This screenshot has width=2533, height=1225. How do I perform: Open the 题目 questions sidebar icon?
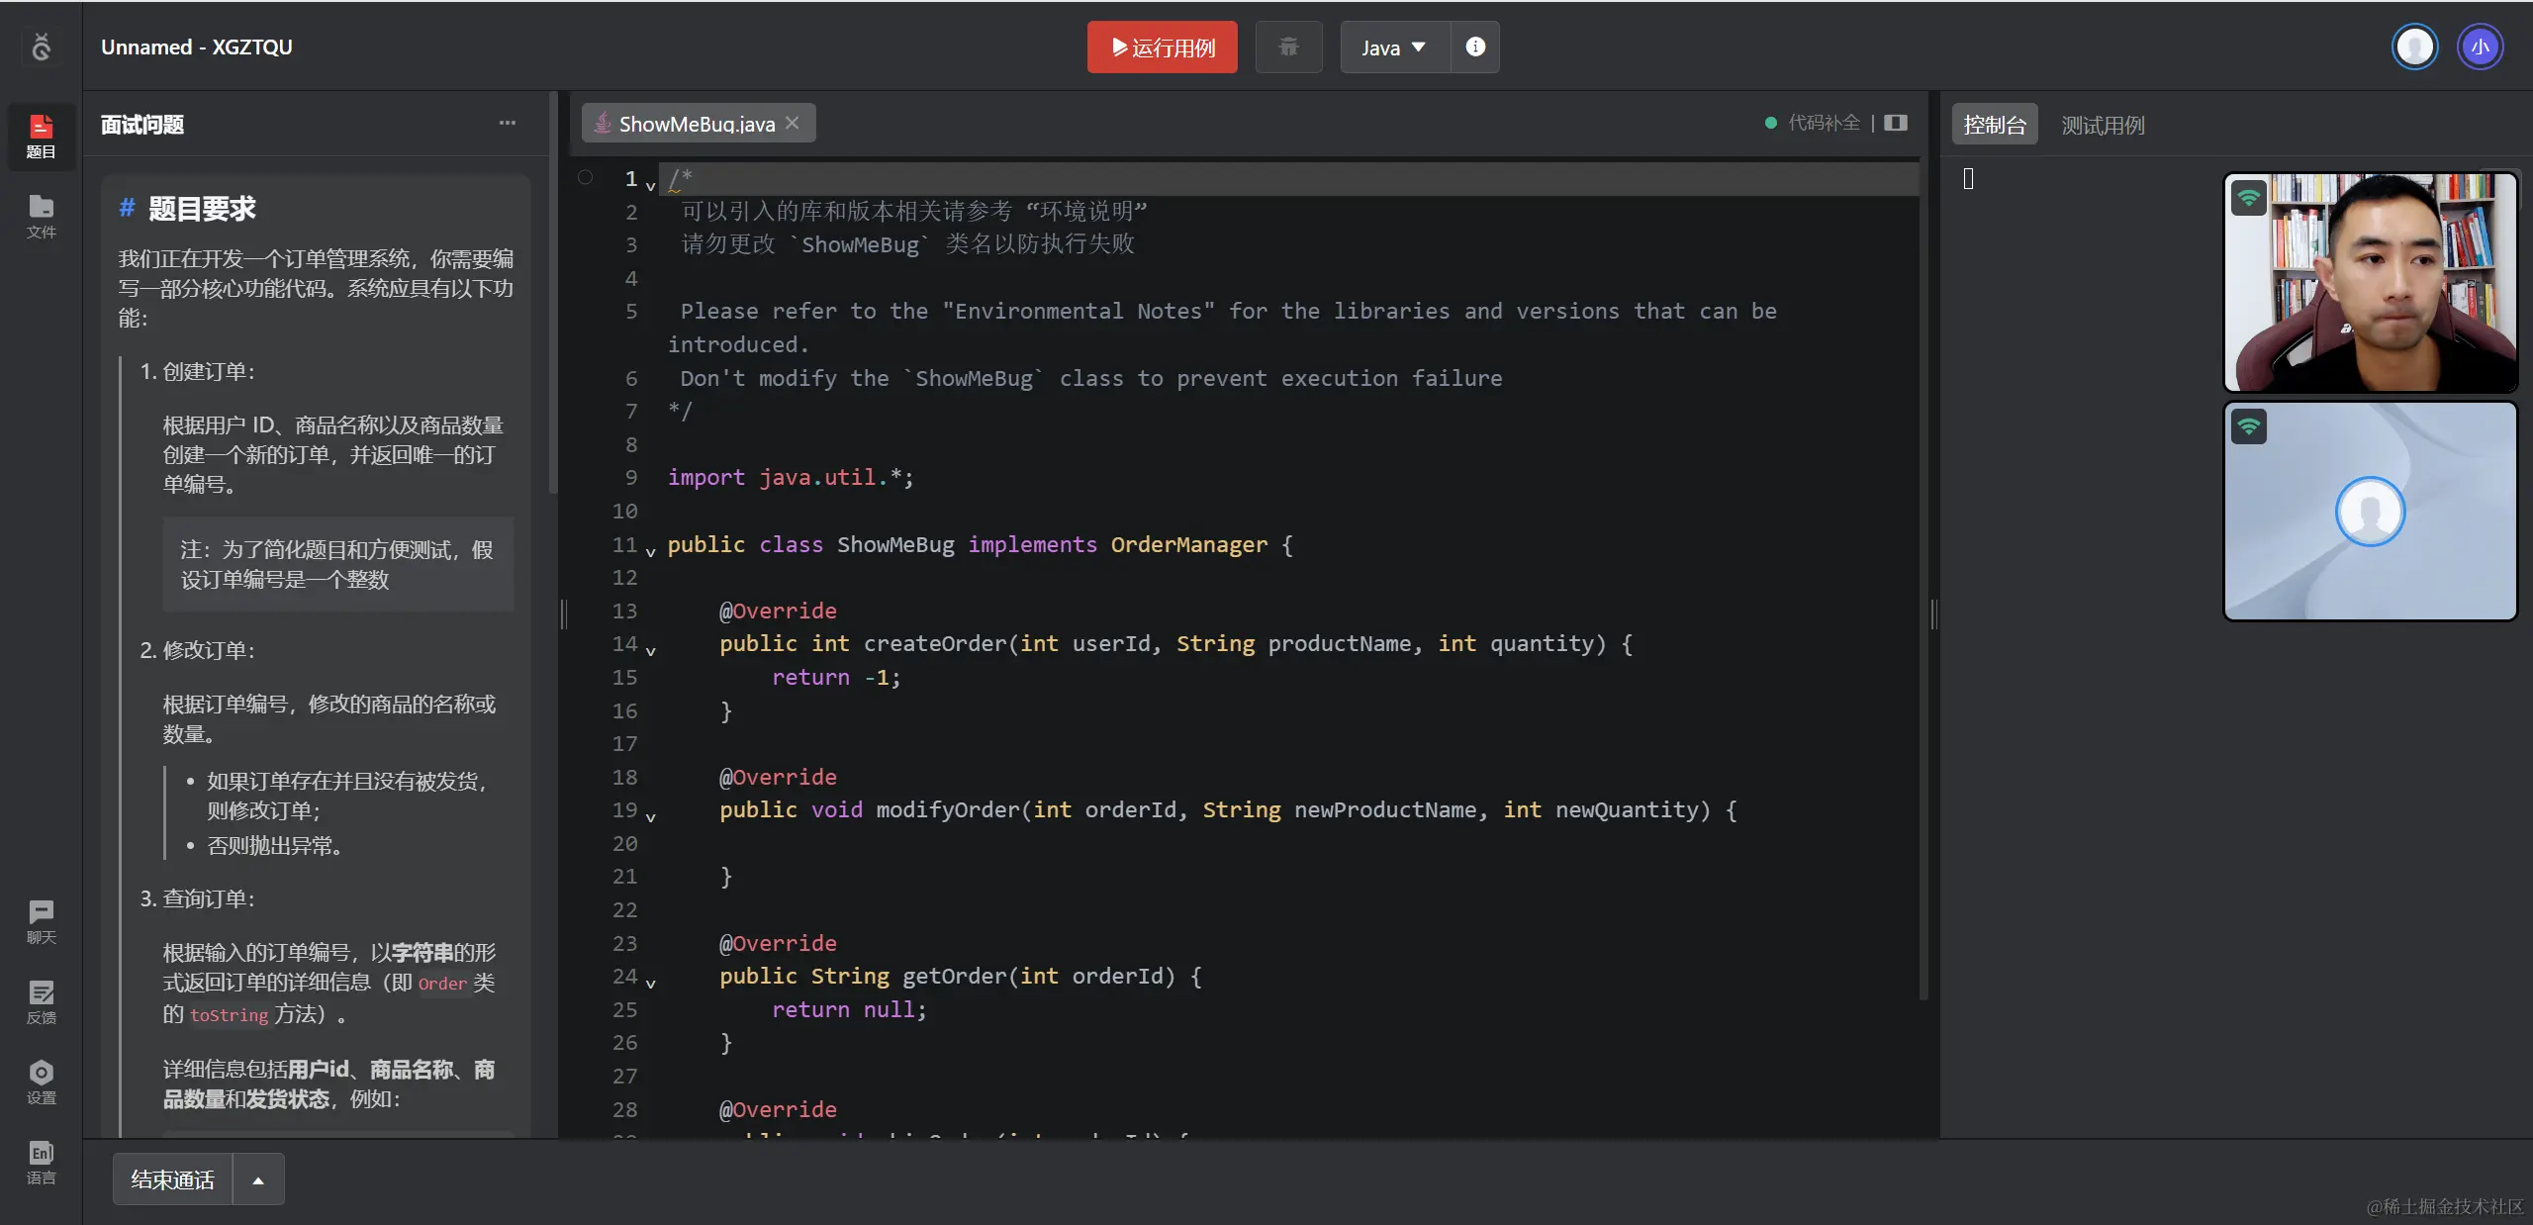click(41, 136)
